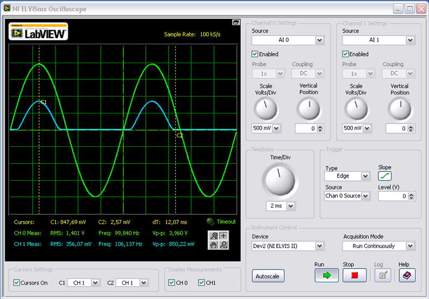Open the C1 cursor channel dropdown
429x299 pixels.
tap(95, 283)
